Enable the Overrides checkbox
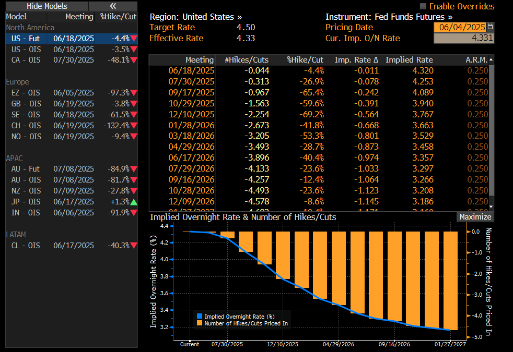This screenshot has width=513, height=352. coord(423,6)
